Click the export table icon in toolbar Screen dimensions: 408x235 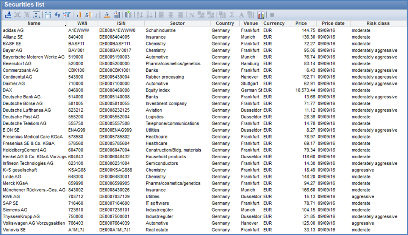8,15
